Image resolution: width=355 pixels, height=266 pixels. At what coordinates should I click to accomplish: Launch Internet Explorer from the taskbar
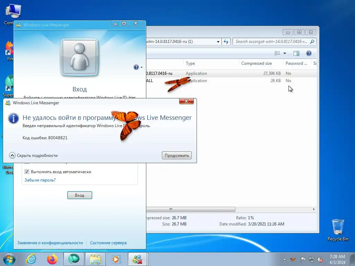point(31,259)
